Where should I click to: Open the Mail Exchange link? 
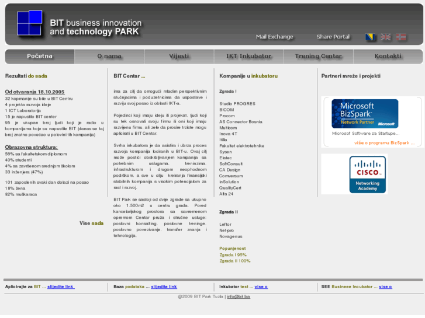(x=274, y=37)
